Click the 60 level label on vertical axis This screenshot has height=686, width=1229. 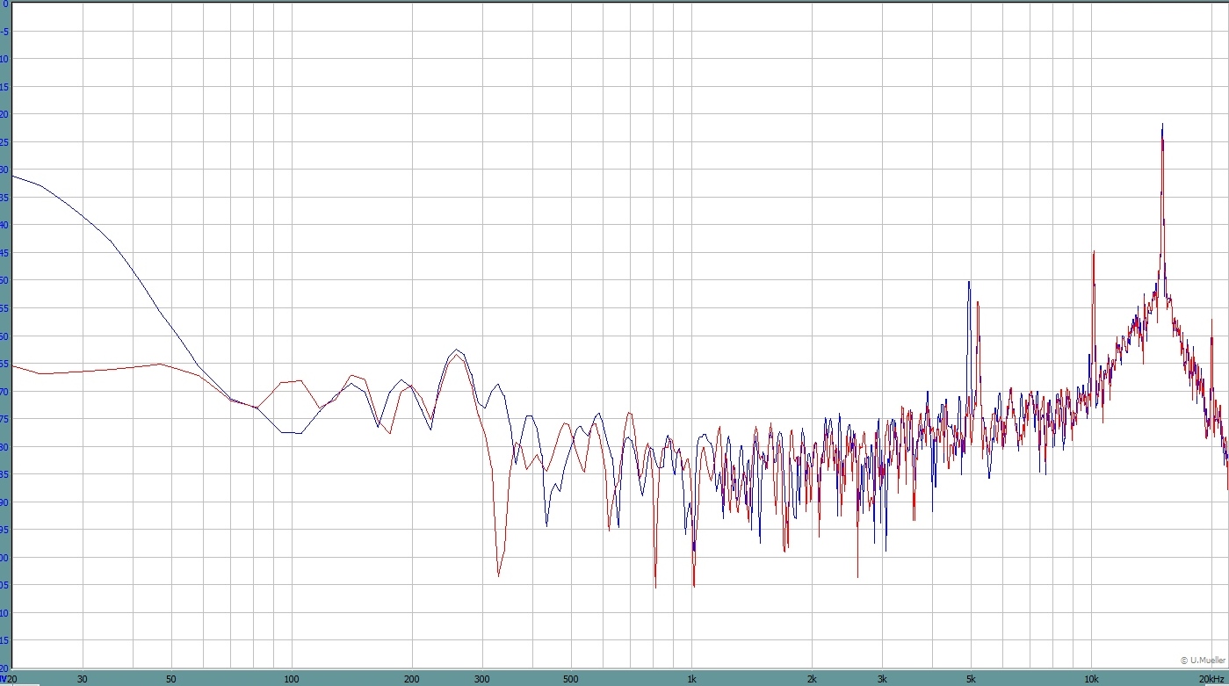coord(3,336)
